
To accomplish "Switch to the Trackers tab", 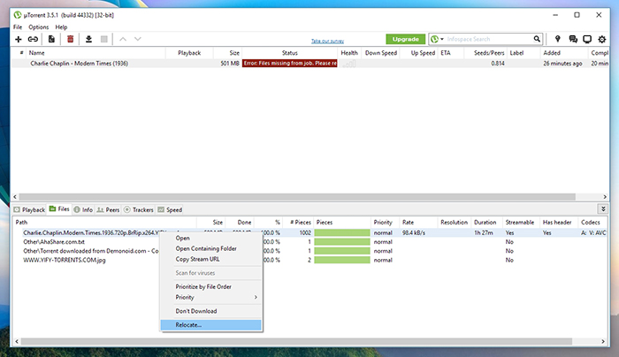I will tap(139, 209).
